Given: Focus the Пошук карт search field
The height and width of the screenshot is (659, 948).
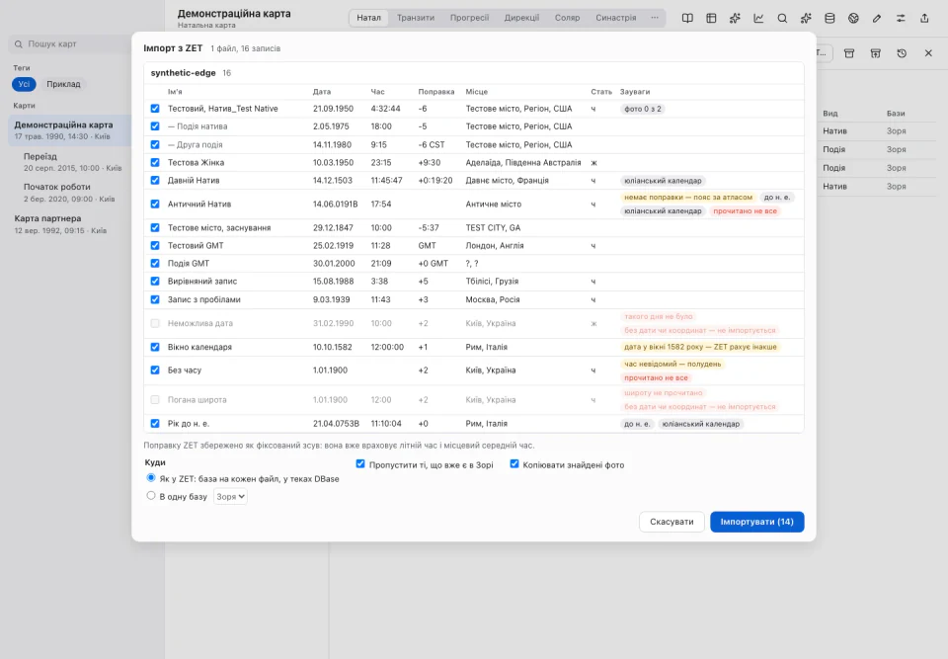Looking at the screenshot, I should click(69, 44).
